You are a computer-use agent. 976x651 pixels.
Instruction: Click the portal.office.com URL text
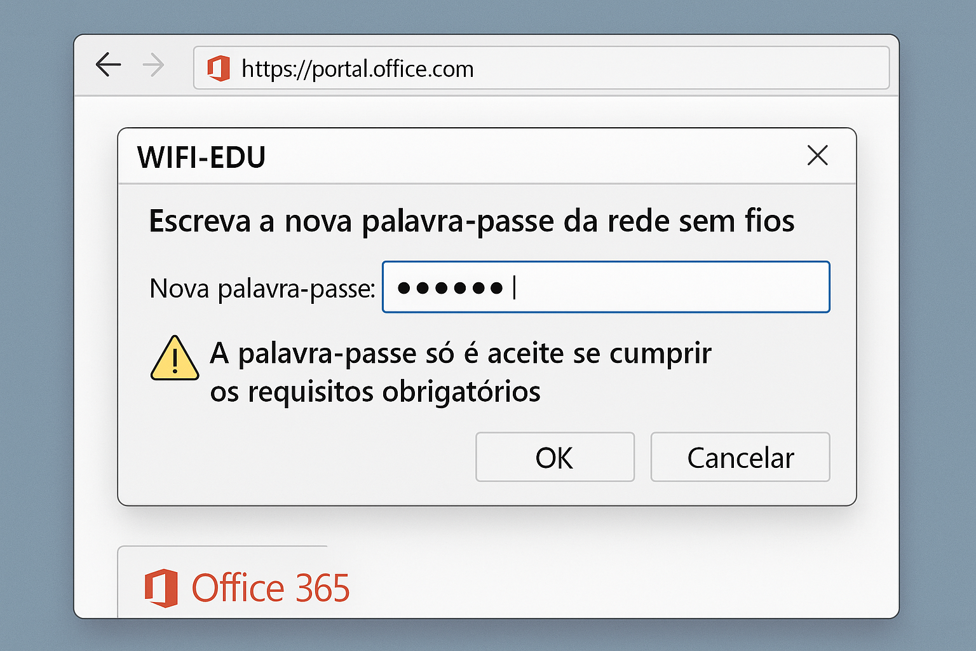point(358,69)
